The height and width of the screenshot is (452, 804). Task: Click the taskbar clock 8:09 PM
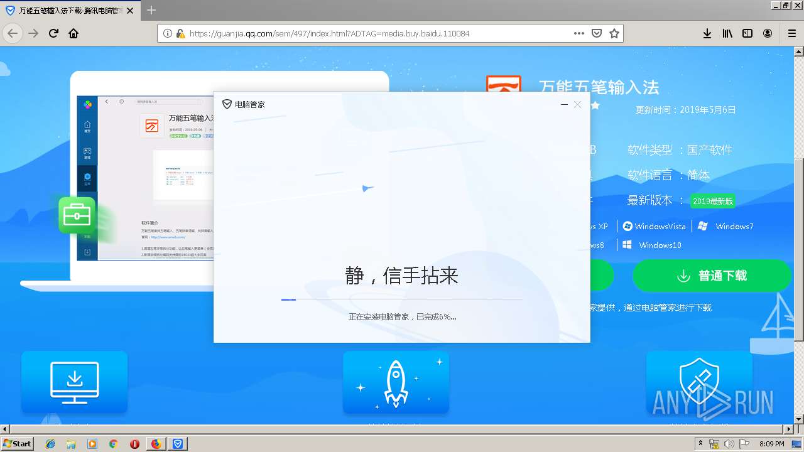(x=771, y=444)
